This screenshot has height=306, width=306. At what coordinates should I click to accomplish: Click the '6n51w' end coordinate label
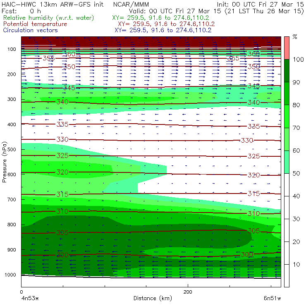pyautogui.click(x=272, y=298)
